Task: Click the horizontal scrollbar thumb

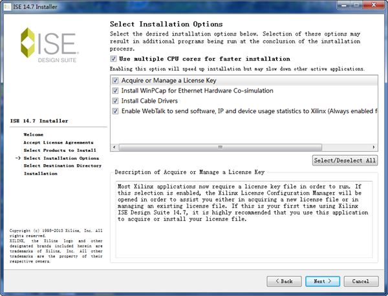Action: (x=221, y=147)
